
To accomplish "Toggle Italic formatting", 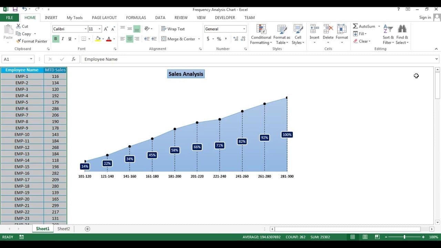I will (x=63, y=39).
